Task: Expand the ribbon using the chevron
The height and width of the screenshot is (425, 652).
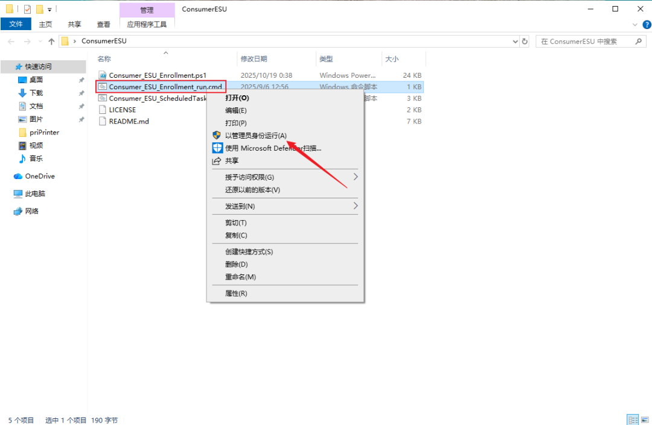Action: (634, 25)
